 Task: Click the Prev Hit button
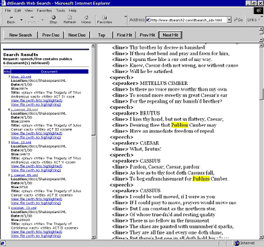pyautogui.click(x=147, y=35)
